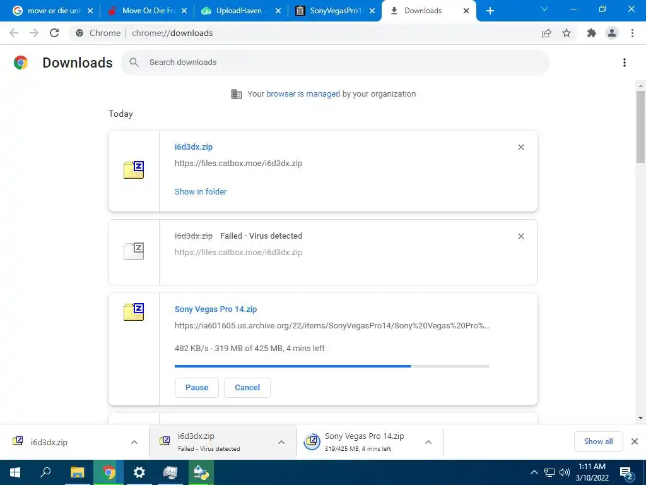This screenshot has height=485, width=646.
Task: Bookmark this tab with the star icon
Action: [x=567, y=33]
